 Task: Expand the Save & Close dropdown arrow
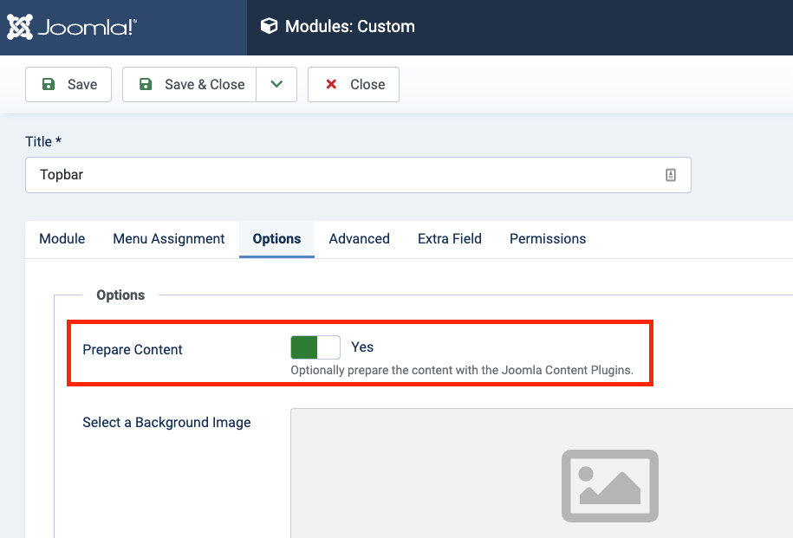tap(276, 84)
